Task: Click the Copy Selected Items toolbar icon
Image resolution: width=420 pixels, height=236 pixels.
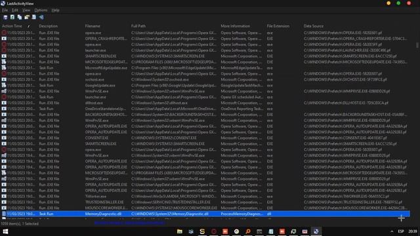Action: [x=20, y=17]
